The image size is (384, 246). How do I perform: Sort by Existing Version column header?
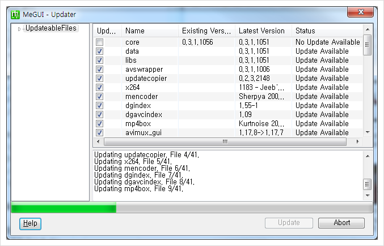[x=206, y=31]
